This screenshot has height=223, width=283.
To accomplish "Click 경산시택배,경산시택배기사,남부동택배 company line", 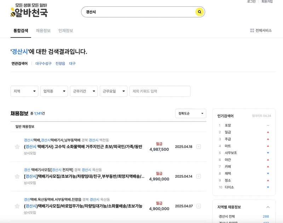I will [52, 140].
